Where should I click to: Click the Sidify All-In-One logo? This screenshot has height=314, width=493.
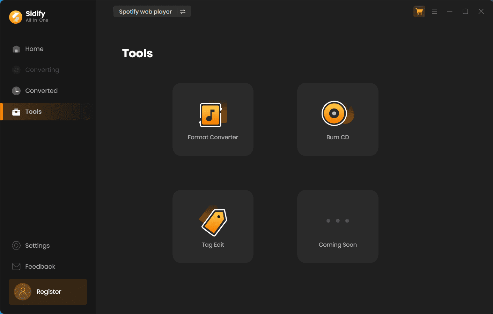pos(29,16)
